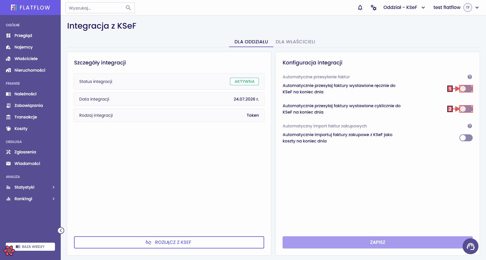Image resolution: width=486 pixels, height=260 pixels.
Task: Click the Data integracji date value
Action: click(x=246, y=99)
